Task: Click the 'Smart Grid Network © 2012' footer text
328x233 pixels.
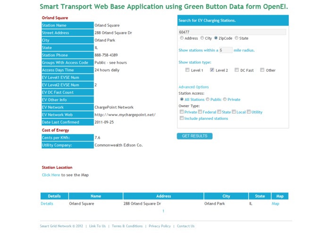Action: tap(61, 226)
